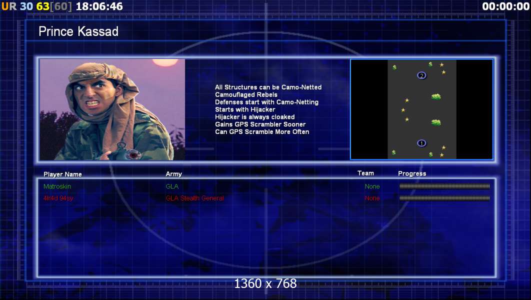This screenshot has height=300, width=531.
Task: Click 'Gains GPS Scrambler Sooner' line
Action: coord(260,124)
